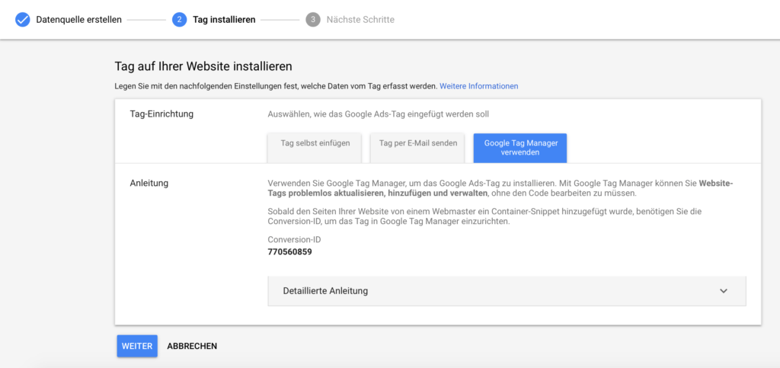Open the Detaillierte Anleitung section header
The width and height of the screenshot is (780, 368).
click(x=507, y=291)
